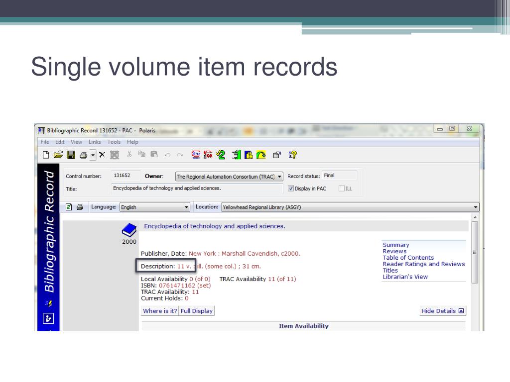The width and height of the screenshot is (510, 382).
Task: Open the File menu
Action: point(45,142)
